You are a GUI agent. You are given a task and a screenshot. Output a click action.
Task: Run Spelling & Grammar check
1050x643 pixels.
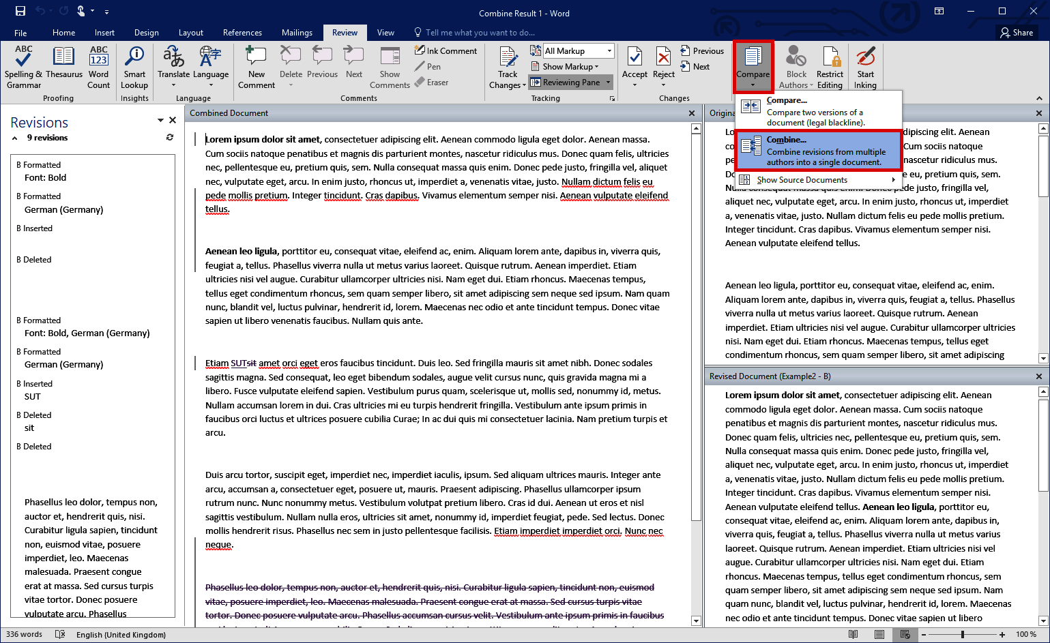coord(23,67)
